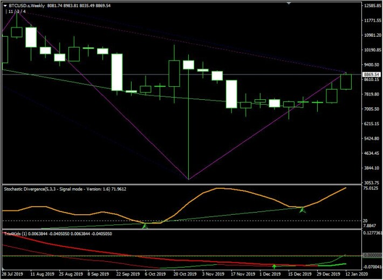Click the 15 Dec 2019 date label
The image size is (383, 280).
[300, 274]
